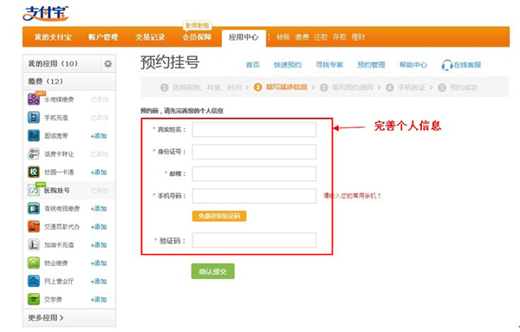Click the 网上营业厅 icon

tap(34, 281)
